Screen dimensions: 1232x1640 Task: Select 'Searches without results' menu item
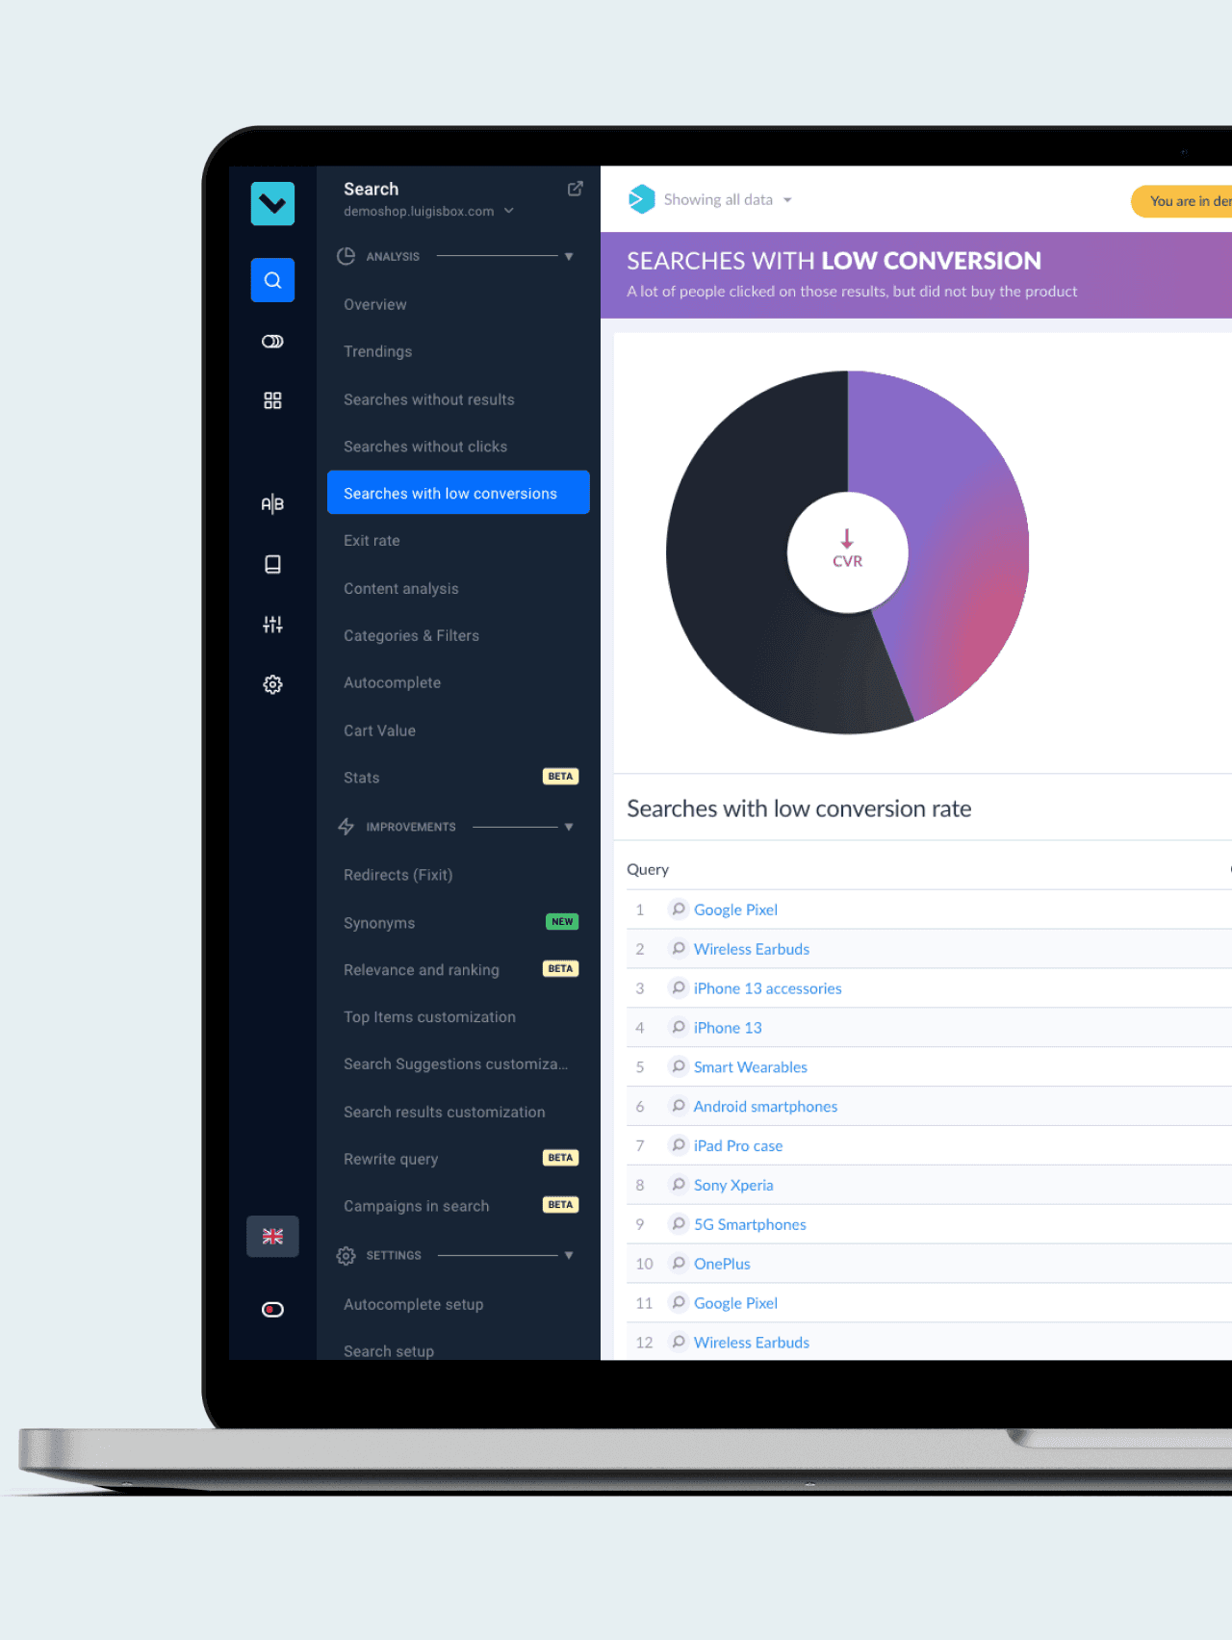coord(428,399)
